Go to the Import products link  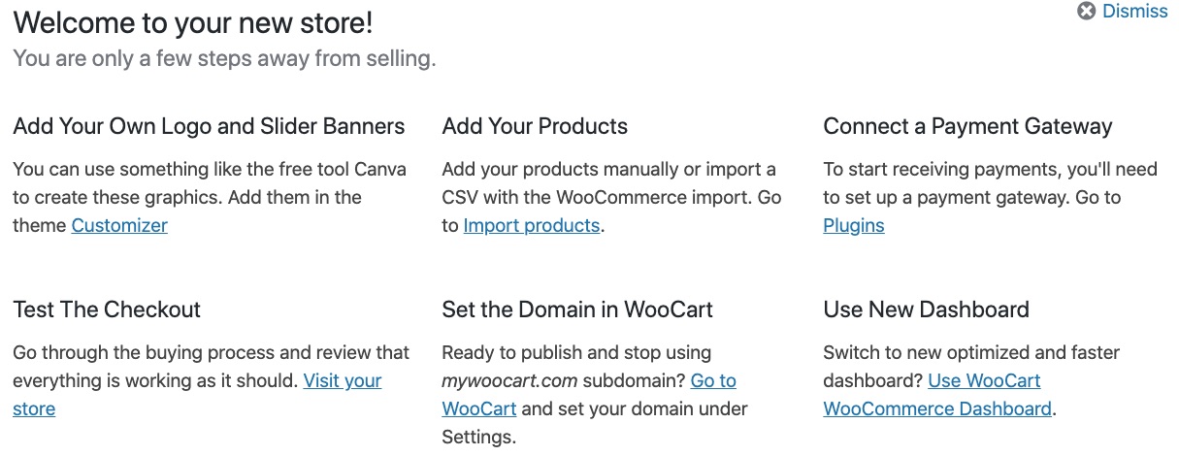531,226
